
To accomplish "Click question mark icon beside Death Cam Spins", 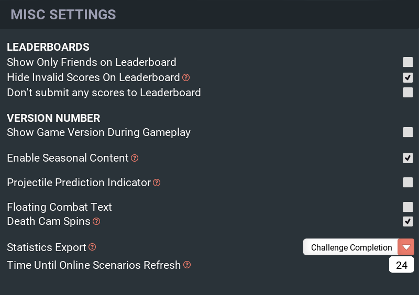I will [x=96, y=221].
